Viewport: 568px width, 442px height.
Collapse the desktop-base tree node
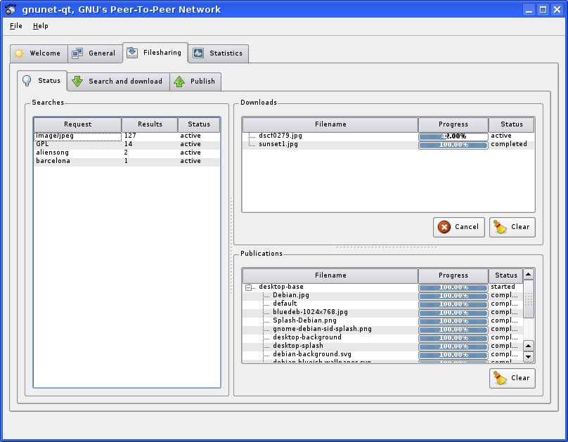pos(248,287)
